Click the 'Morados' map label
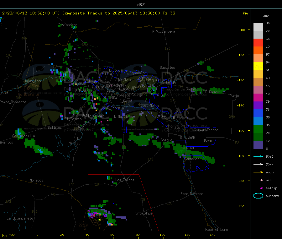 point(36,180)
